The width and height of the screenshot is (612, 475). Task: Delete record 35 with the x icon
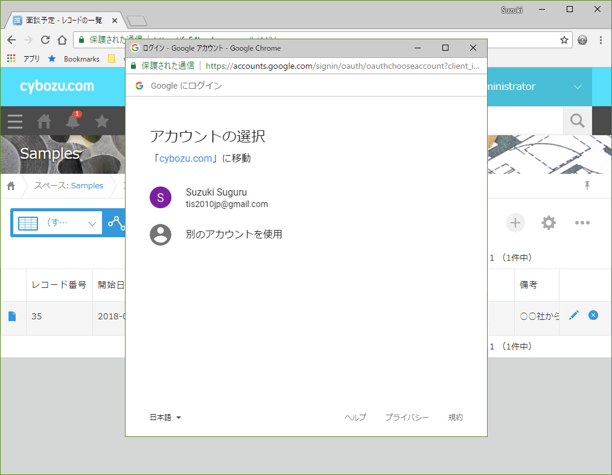coord(593,316)
